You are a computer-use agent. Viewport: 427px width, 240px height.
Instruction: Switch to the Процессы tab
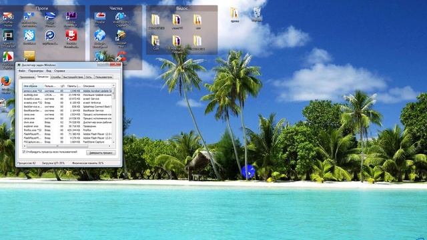point(43,77)
